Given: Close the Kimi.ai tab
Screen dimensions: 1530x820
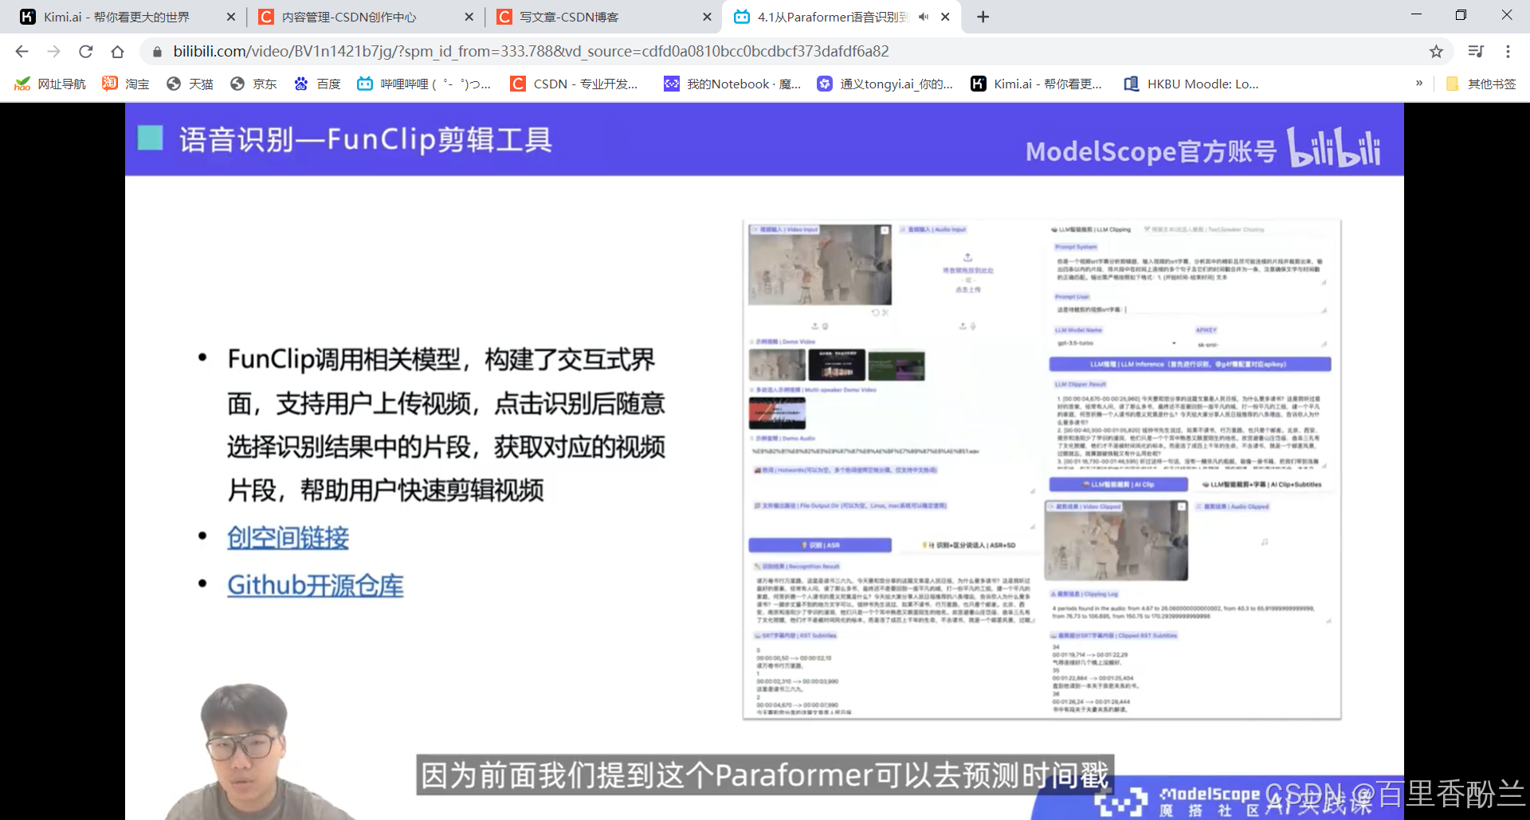Looking at the screenshot, I should 231,17.
